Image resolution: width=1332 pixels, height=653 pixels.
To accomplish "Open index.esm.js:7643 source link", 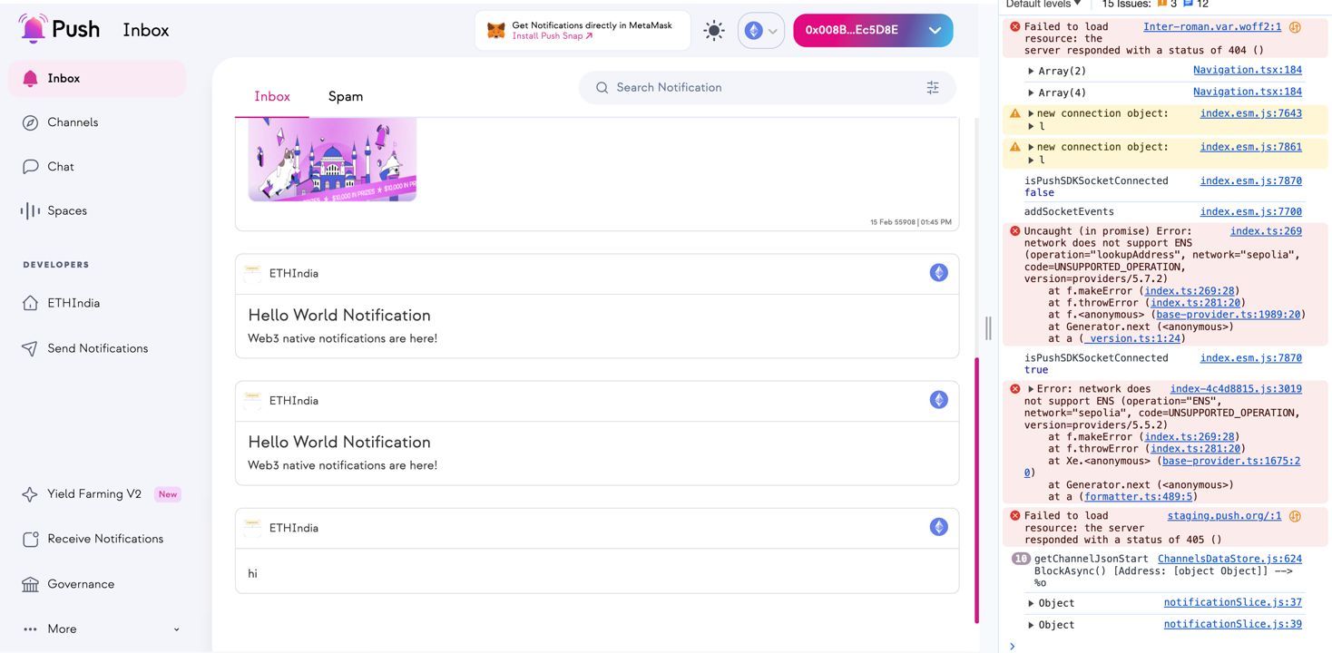I will click(1251, 113).
